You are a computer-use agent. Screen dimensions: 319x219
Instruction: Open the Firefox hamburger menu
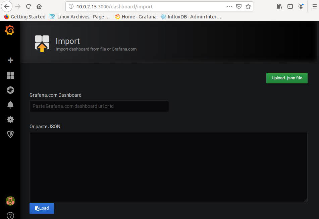(314, 6)
